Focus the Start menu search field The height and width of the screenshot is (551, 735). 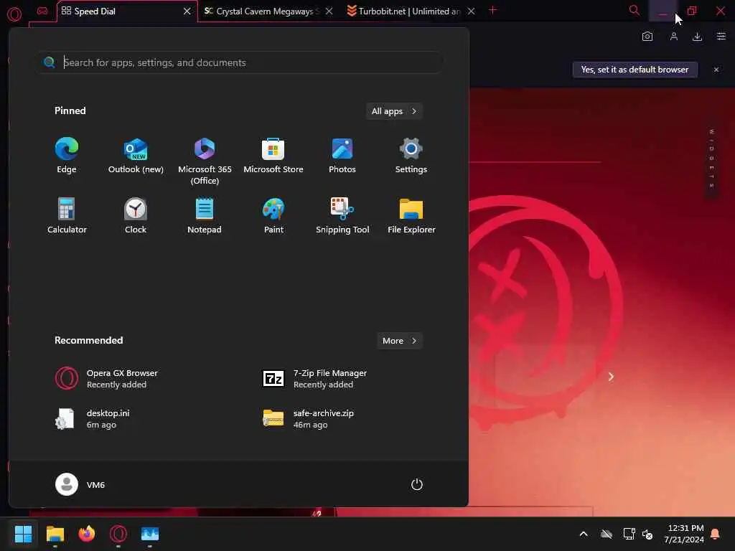[x=239, y=62]
